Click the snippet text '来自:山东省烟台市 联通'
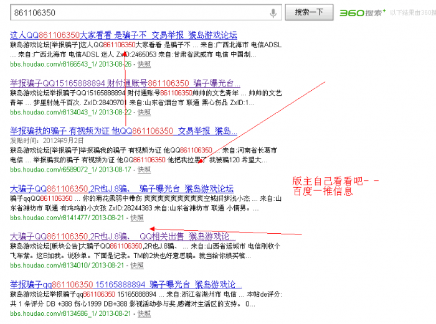 [164, 103]
